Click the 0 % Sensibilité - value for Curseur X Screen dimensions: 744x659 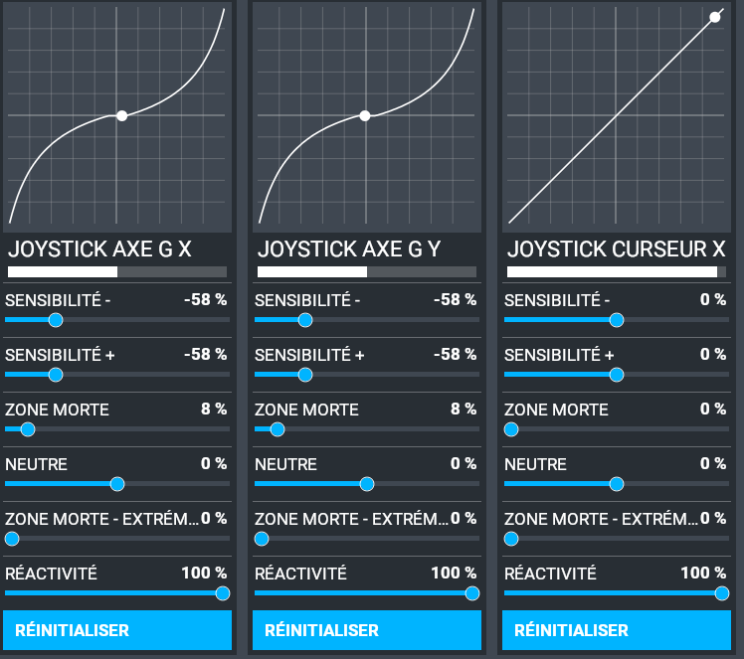713,299
